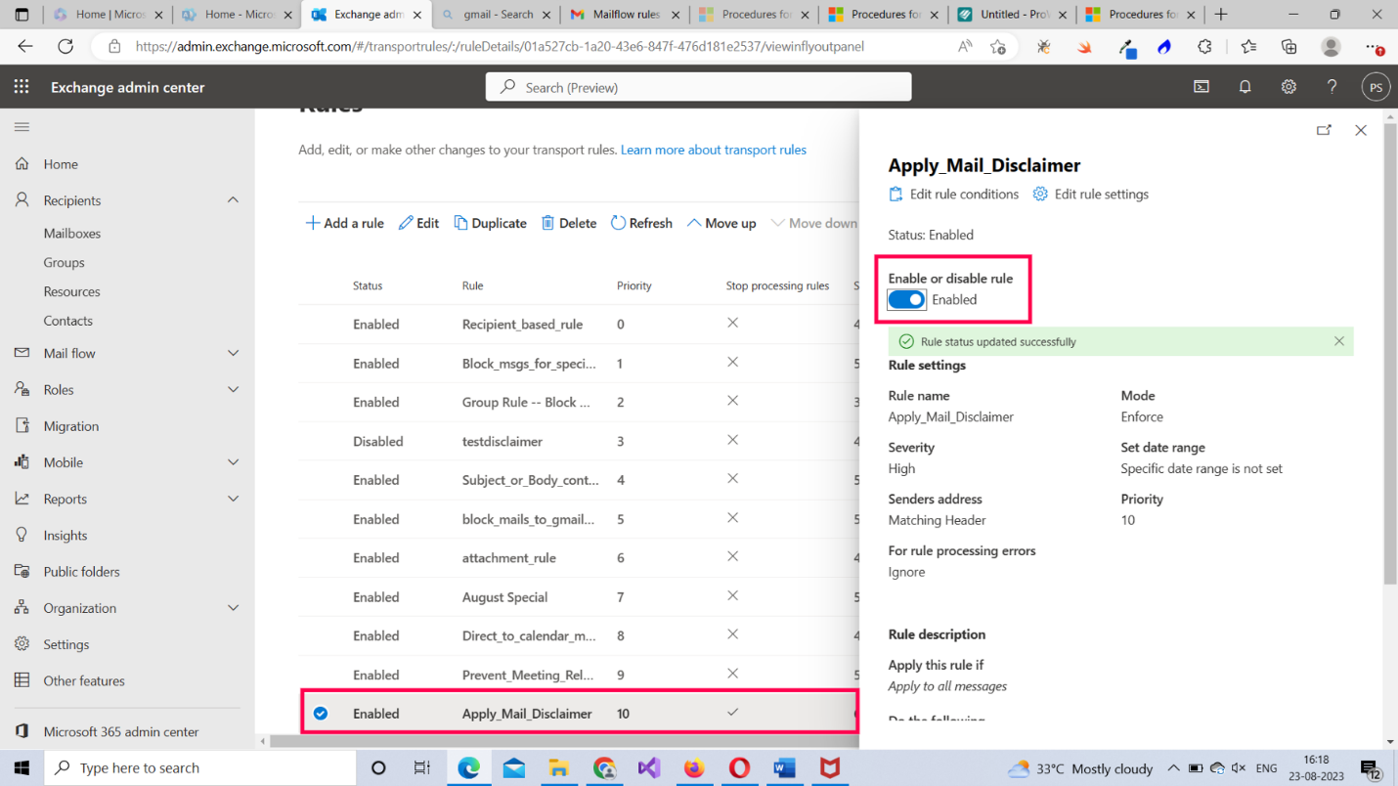Click the notifications bell icon

point(1245,87)
